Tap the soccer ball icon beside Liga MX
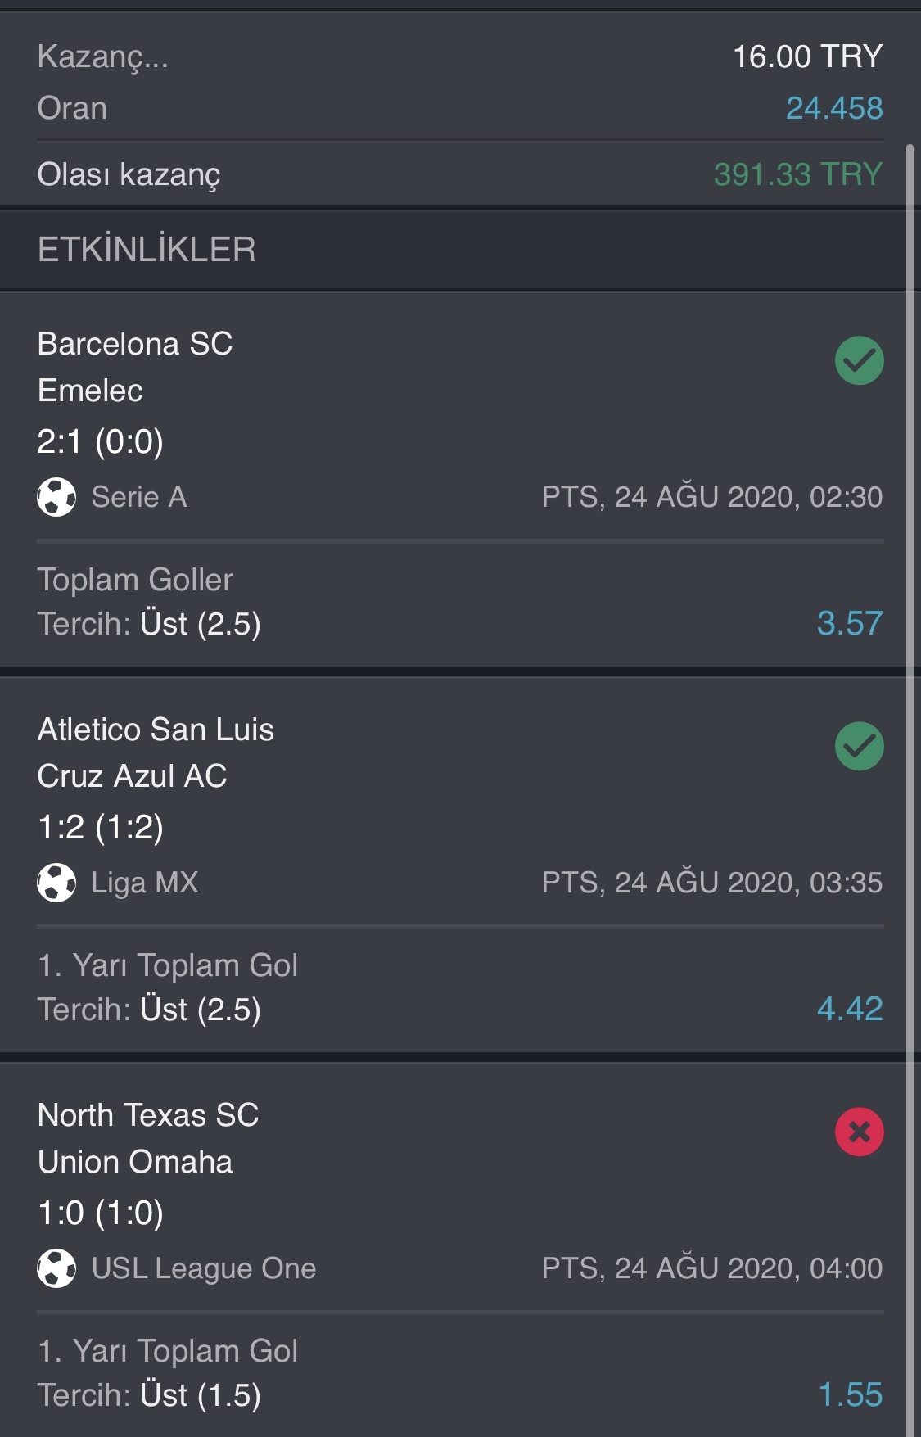 pos(56,883)
